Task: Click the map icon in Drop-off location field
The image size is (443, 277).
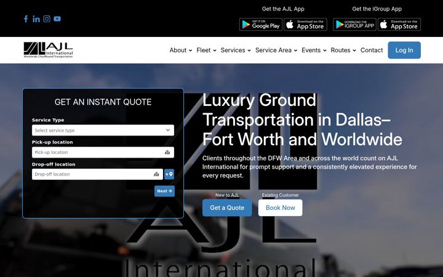Action: [x=156, y=174]
